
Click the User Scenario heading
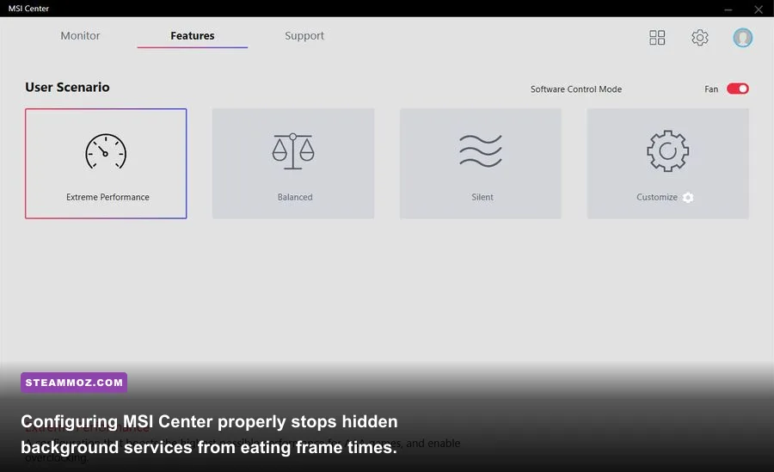pyautogui.click(x=68, y=88)
